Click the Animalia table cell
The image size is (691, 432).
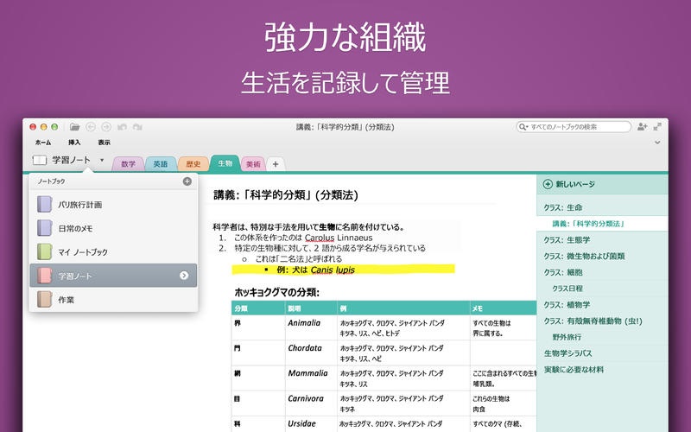311,327
